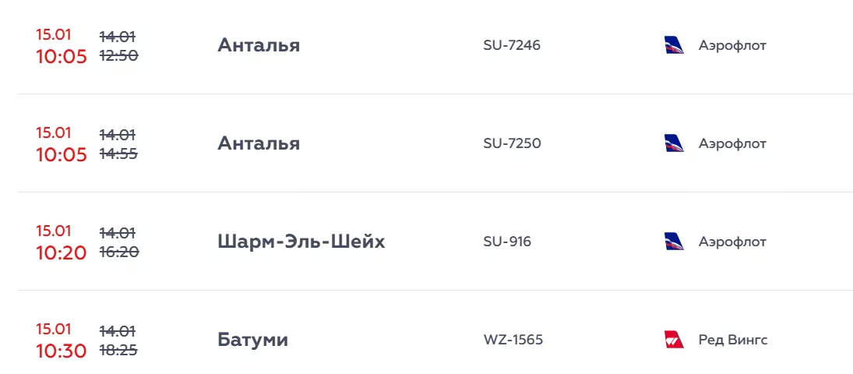Click the new 10:30 departure time

(x=62, y=351)
